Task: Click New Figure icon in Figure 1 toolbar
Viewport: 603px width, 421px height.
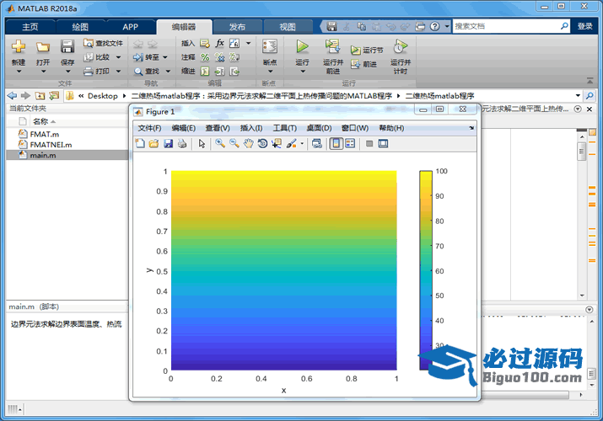Action: point(140,143)
